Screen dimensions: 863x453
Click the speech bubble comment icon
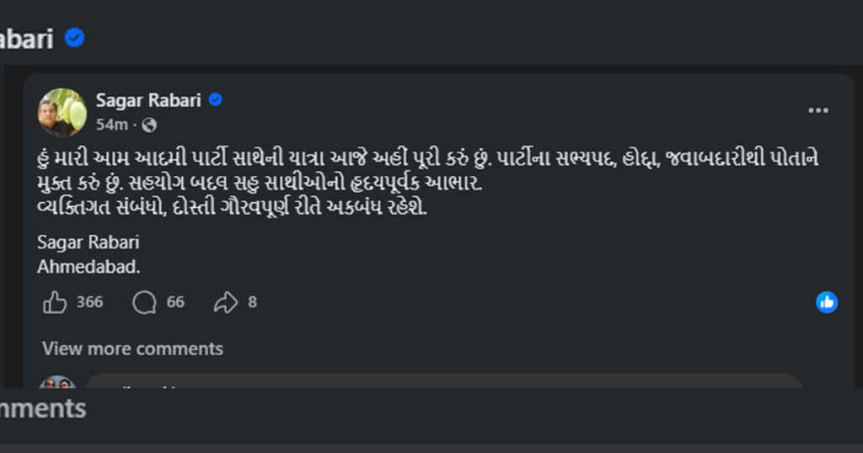tap(144, 302)
